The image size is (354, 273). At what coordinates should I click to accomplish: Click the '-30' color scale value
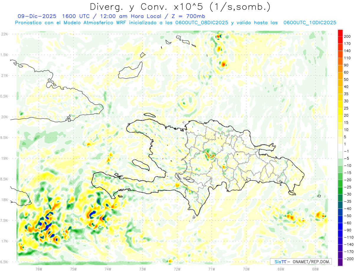pyautogui.click(x=348, y=194)
